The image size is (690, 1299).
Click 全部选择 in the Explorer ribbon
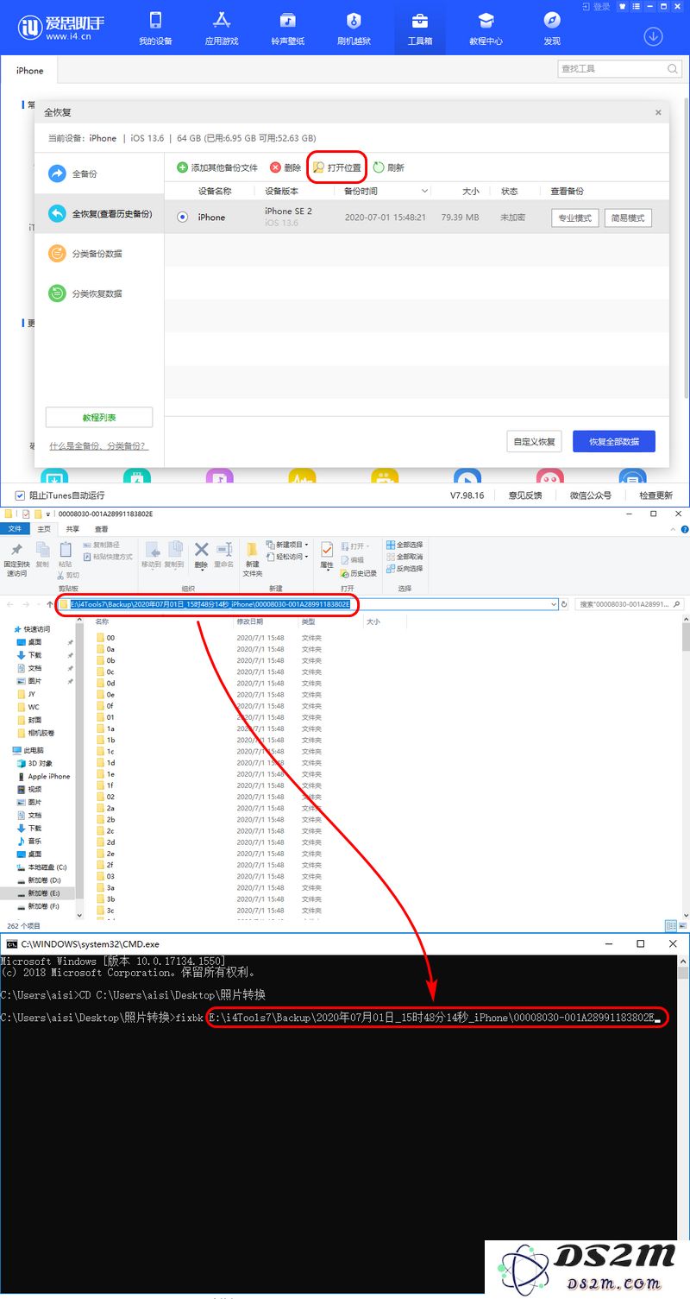point(405,545)
